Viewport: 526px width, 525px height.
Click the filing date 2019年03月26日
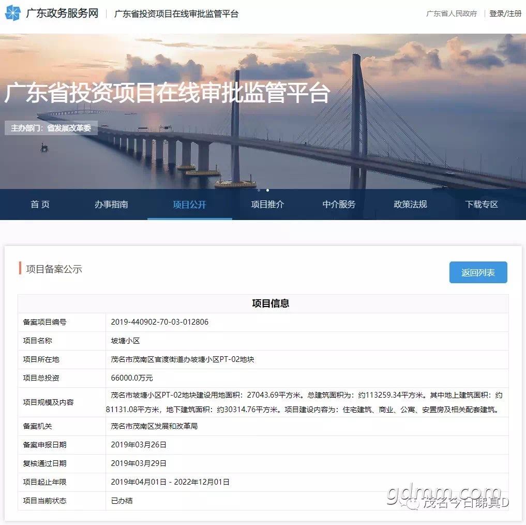point(139,445)
